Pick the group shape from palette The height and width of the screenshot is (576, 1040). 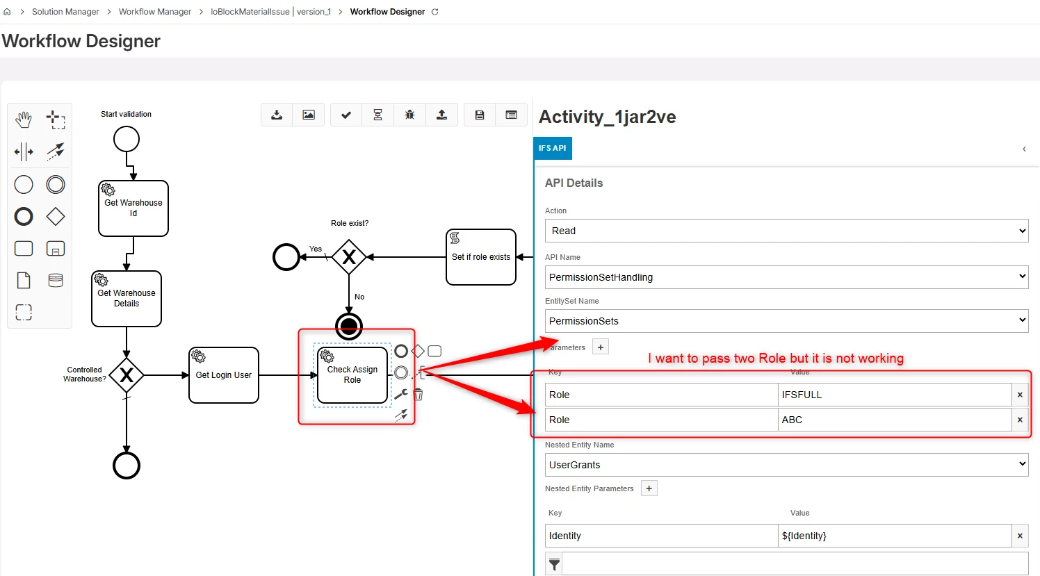[x=24, y=312]
